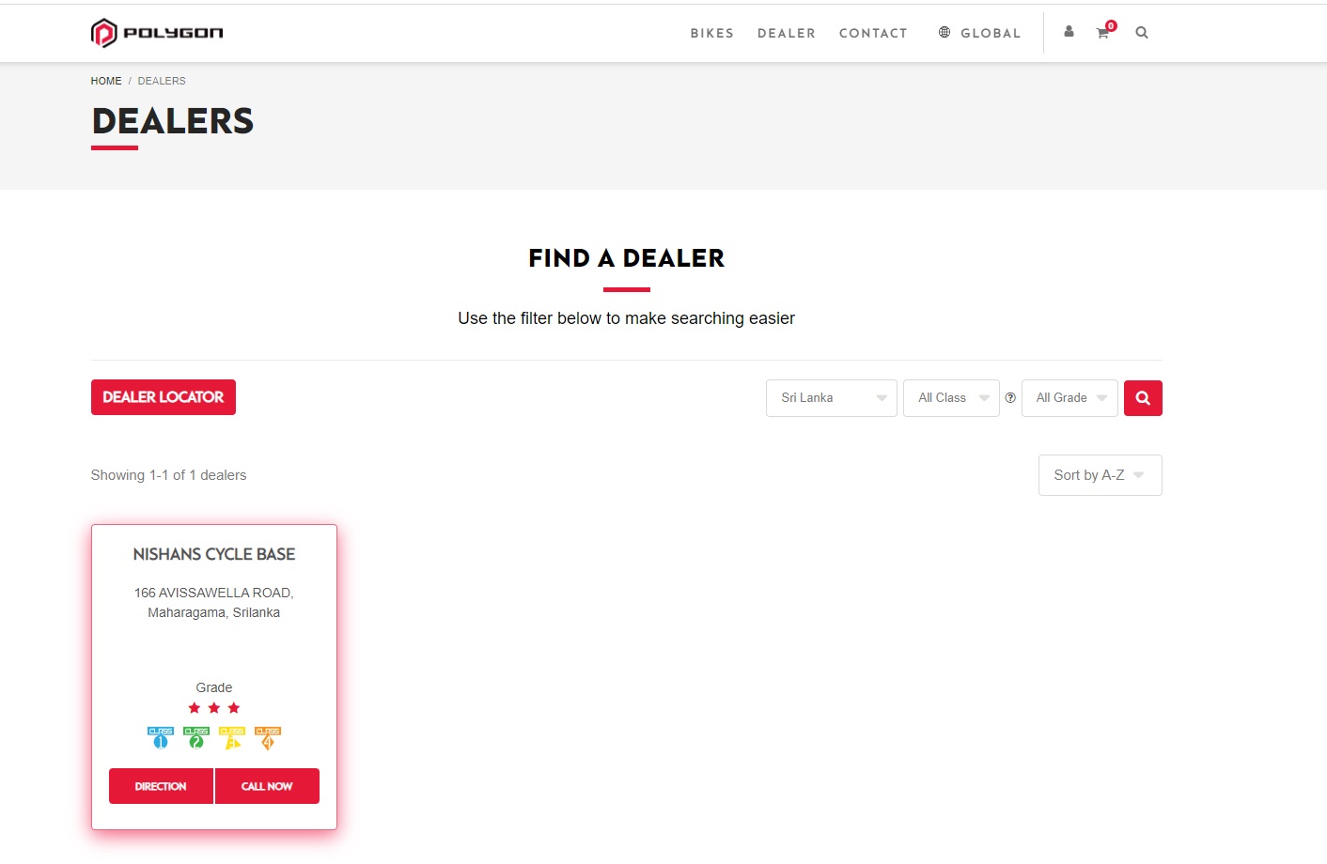
Task: Open the Sort by A-Z dropdown
Action: tap(1101, 475)
